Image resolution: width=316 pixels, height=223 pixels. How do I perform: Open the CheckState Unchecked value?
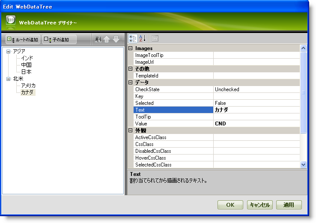pos(256,89)
